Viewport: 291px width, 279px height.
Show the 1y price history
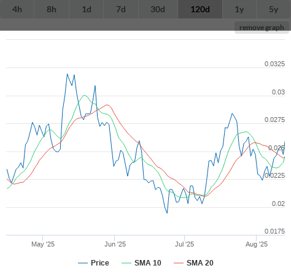coord(239,9)
